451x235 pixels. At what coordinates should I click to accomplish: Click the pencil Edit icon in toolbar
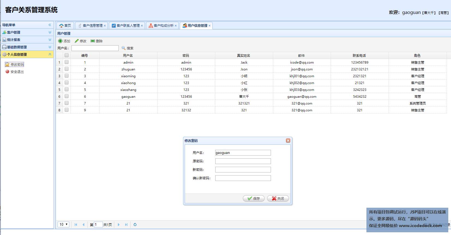point(77,41)
